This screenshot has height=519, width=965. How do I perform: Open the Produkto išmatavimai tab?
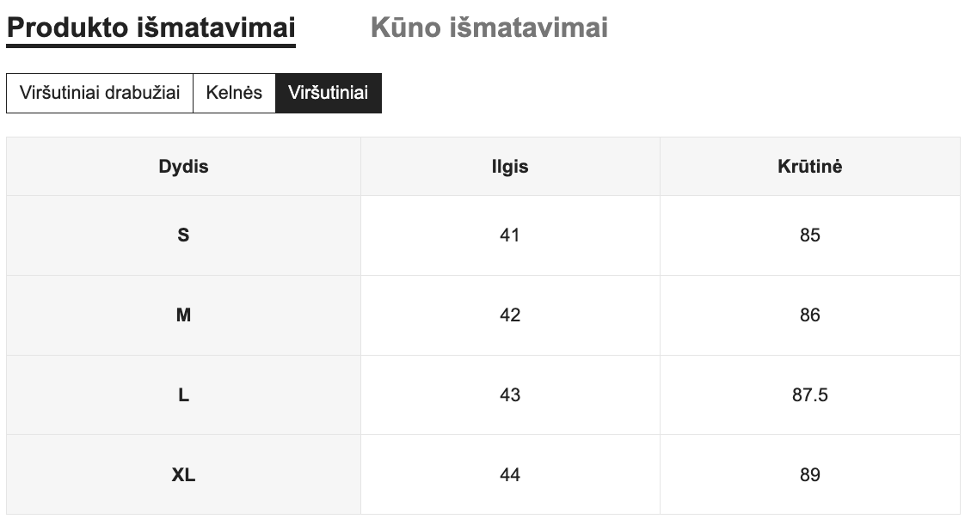click(151, 28)
